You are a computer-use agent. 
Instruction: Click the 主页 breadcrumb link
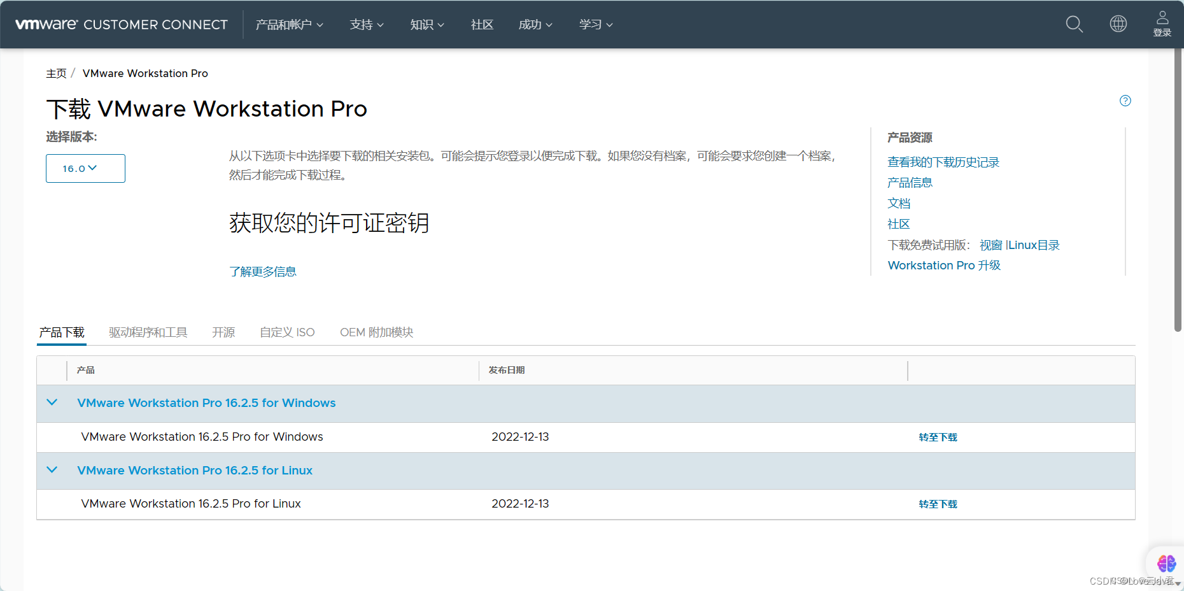[56, 73]
